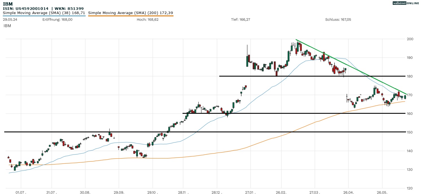Click the Schluss 167,05 value

pyautogui.click(x=338, y=20)
